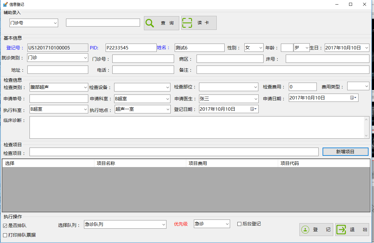Open the 选择队列 dropdown showing 急诊队列
This screenshot has height=243, width=374.
click(164, 224)
